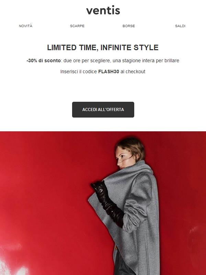Viewport: 206px width, 275px height.
Task: Open the ACCEDI ALL'OFFERTA button
Action: (x=103, y=110)
